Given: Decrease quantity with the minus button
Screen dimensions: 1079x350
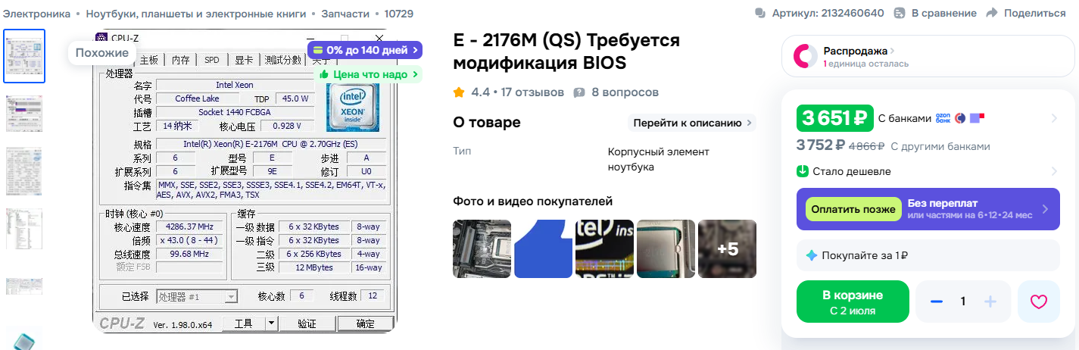Looking at the screenshot, I should point(937,302).
